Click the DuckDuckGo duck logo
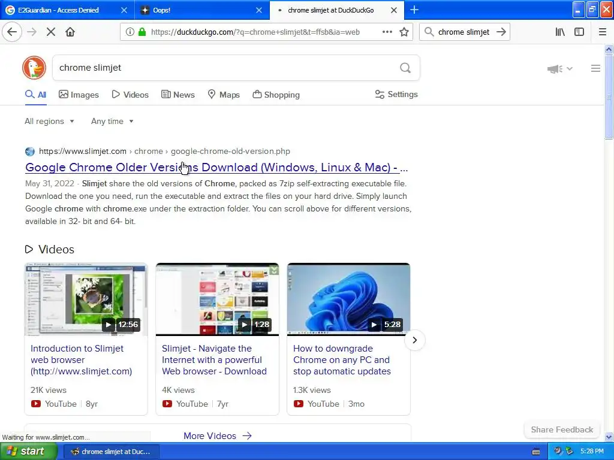The image size is (614, 460). click(34, 68)
